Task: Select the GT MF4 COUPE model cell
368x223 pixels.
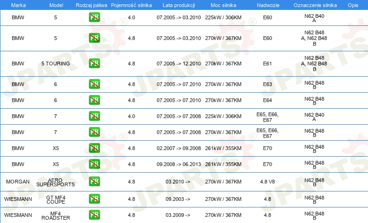Action: coord(56,199)
